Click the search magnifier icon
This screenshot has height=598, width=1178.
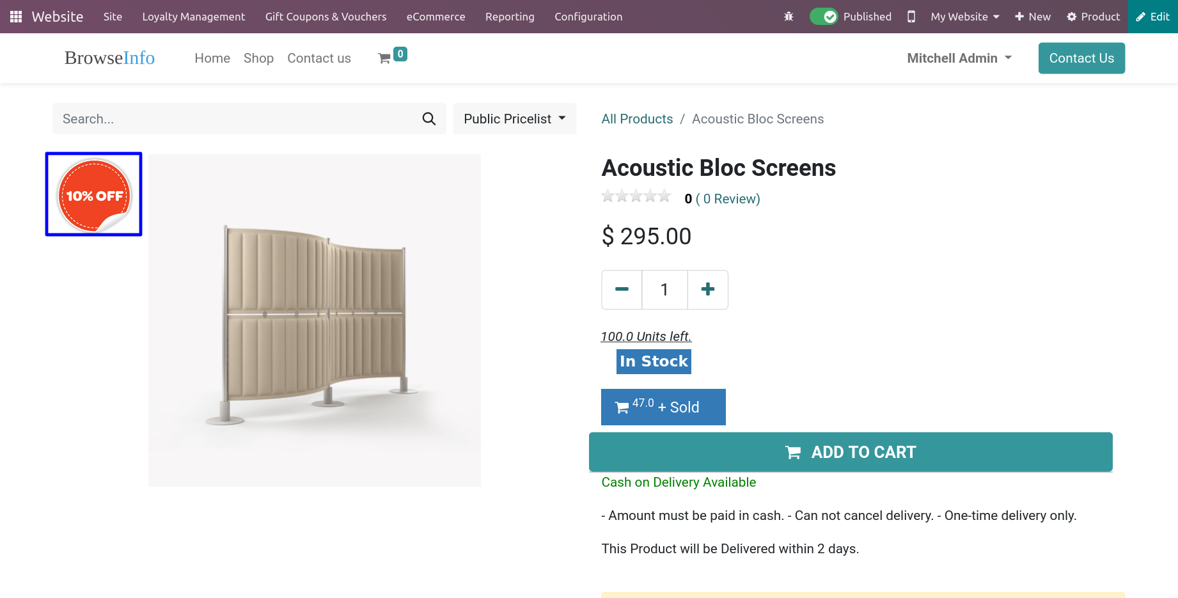(x=428, y=119)
